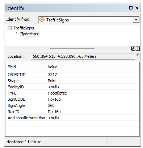Select the FacilityID field cell

(26, 87)
